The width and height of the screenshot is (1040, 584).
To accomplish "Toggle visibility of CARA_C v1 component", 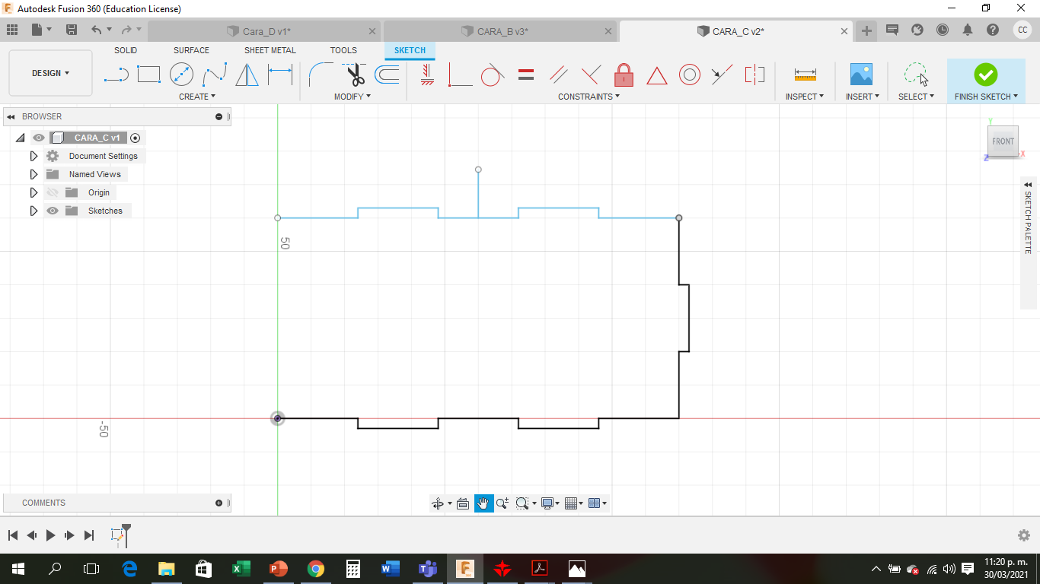I will (39, 138).
